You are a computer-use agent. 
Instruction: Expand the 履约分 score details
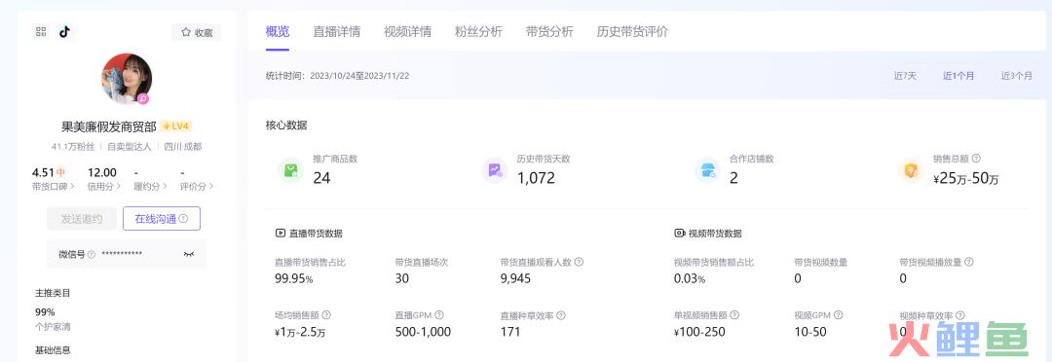coord(151,187)
